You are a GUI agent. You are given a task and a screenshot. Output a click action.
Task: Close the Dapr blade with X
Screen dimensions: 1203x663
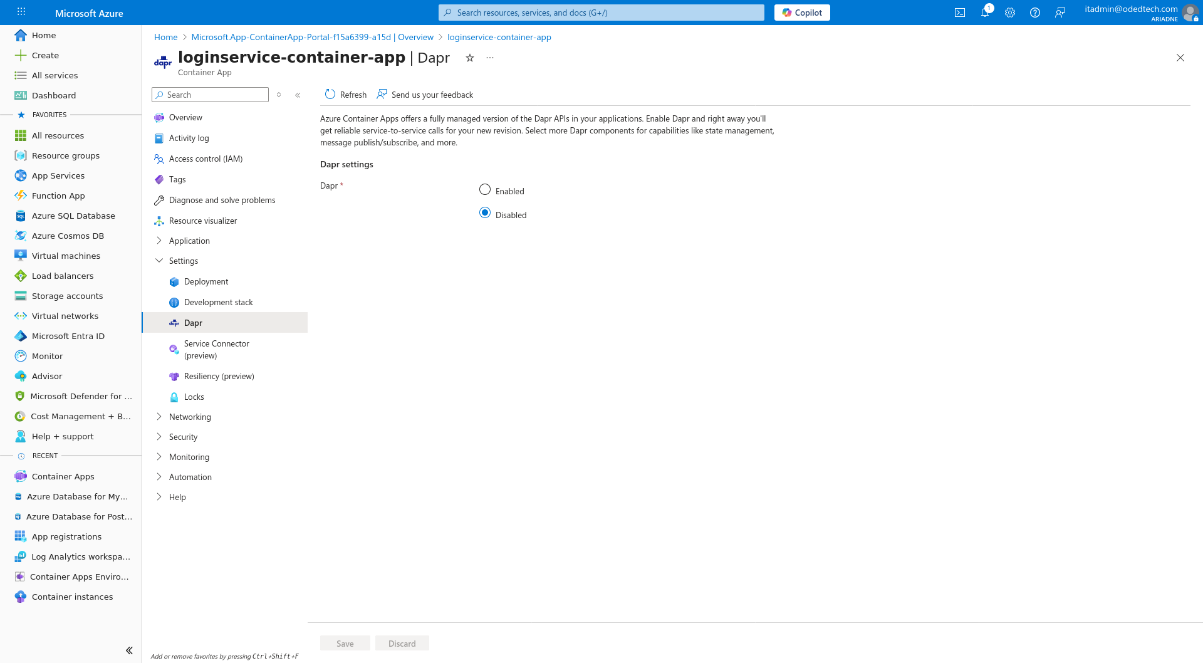click(1180, 58)
